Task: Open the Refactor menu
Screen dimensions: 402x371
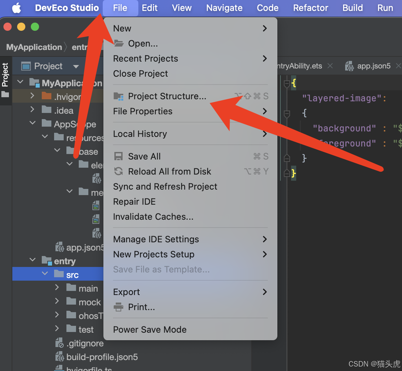Action: point(311,8)
